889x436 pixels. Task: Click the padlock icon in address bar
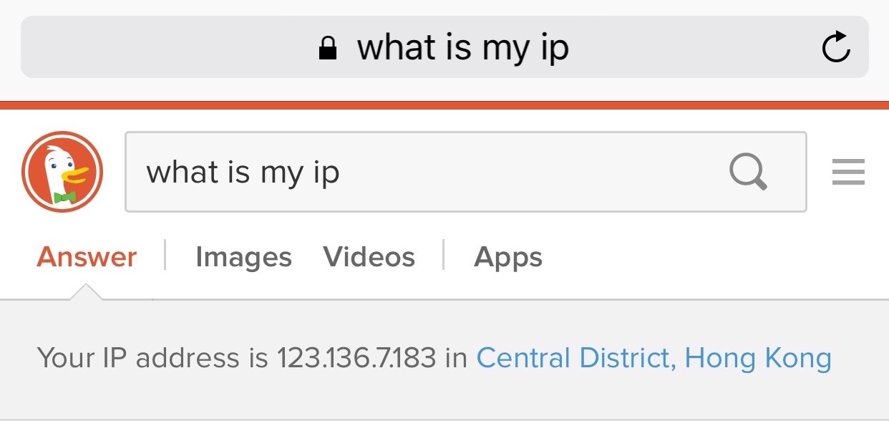326,47
